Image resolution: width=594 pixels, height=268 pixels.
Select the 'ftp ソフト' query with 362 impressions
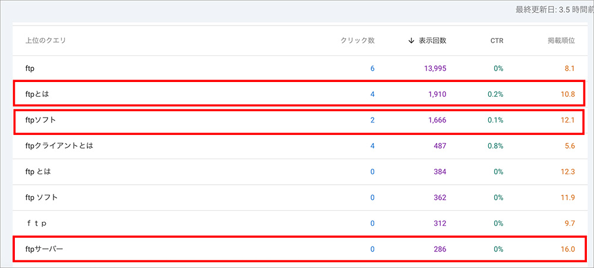tap(42, 197)
